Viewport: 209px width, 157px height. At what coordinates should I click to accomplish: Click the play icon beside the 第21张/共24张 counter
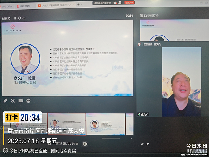(85, 143)
